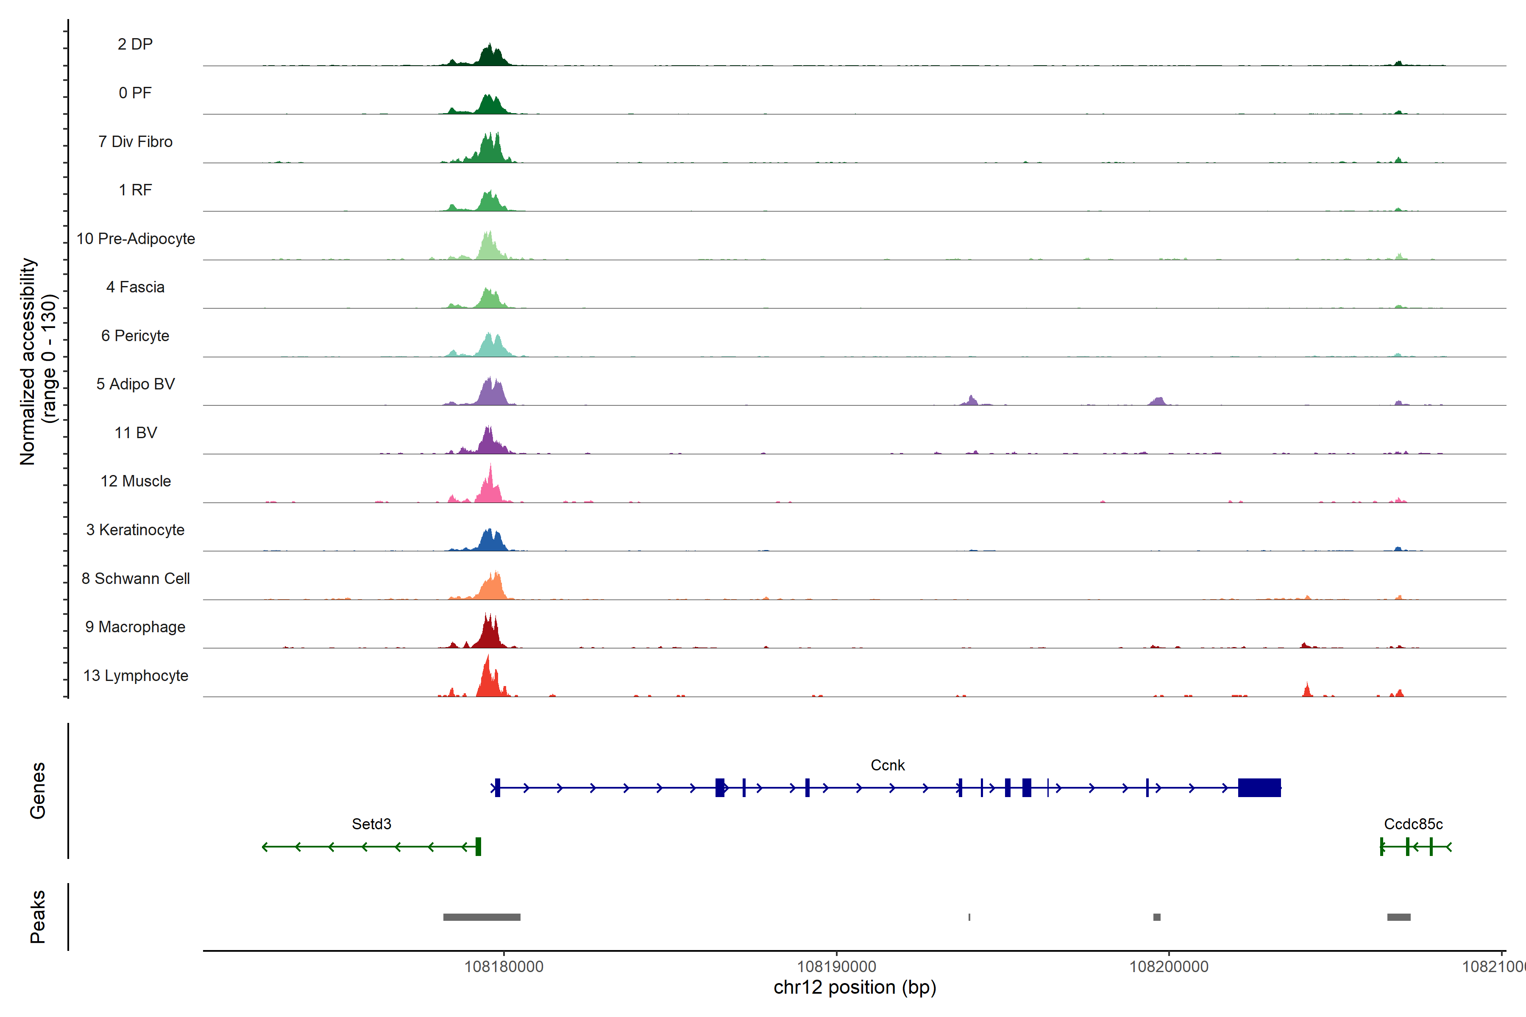Click the 2 DP track label

[x=135, y=44]
